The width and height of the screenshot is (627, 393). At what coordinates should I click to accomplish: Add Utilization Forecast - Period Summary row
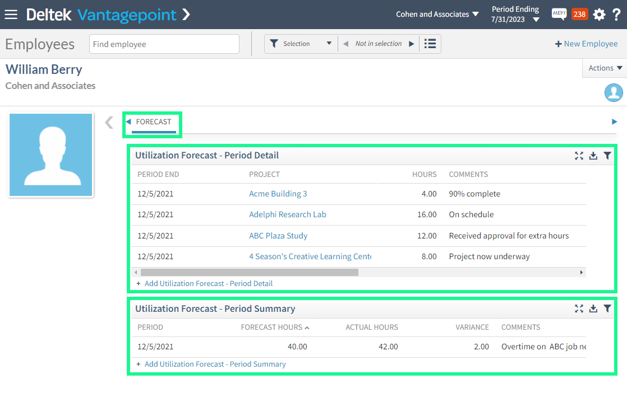(211, 364)
